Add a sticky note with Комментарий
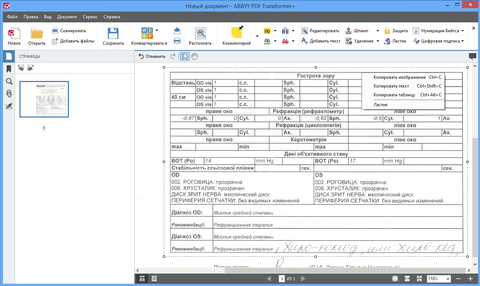The image size is (480, 286). 237,37
